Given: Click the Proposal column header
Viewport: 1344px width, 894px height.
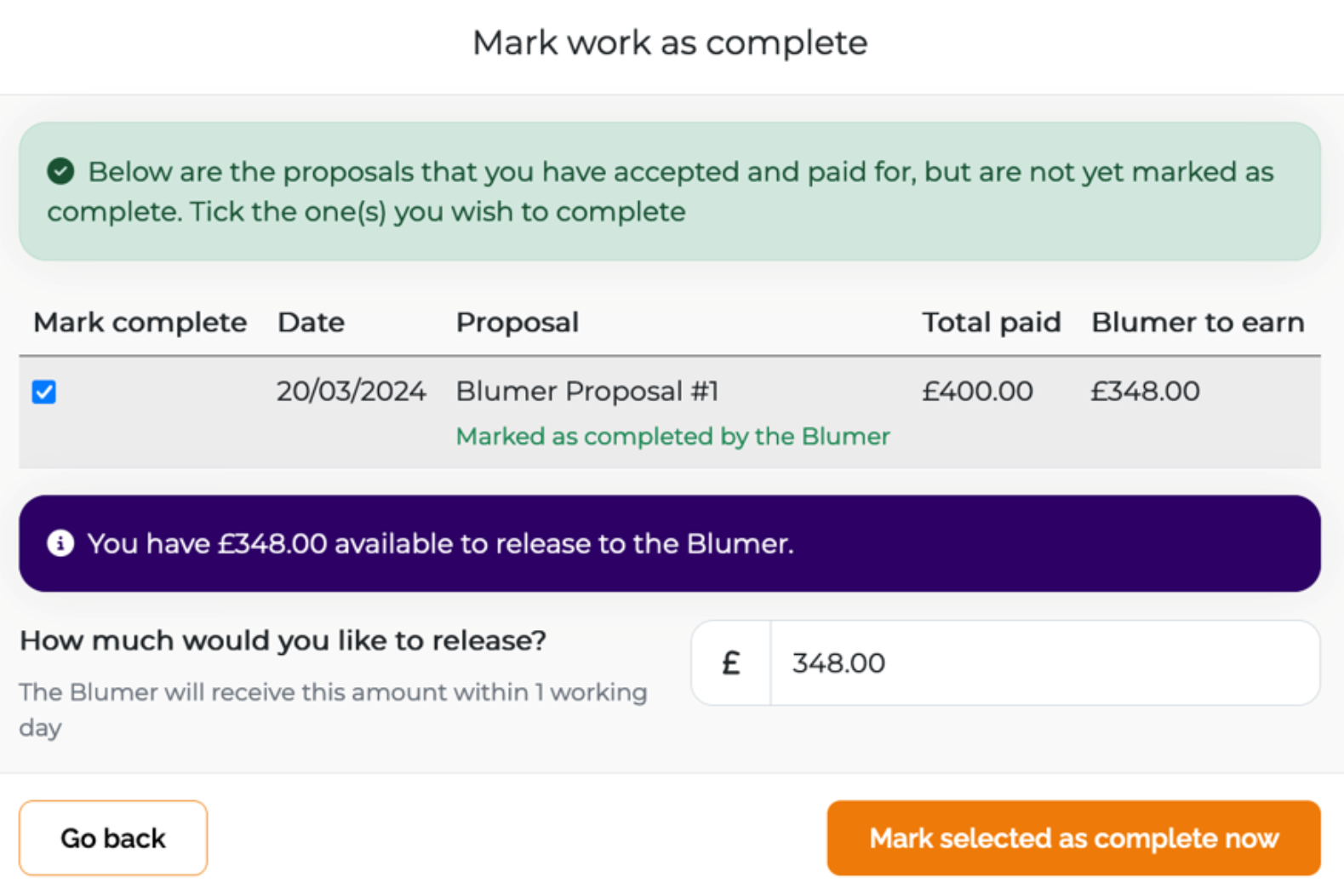Looking at the screenshot, I should [x=517, y=323].
